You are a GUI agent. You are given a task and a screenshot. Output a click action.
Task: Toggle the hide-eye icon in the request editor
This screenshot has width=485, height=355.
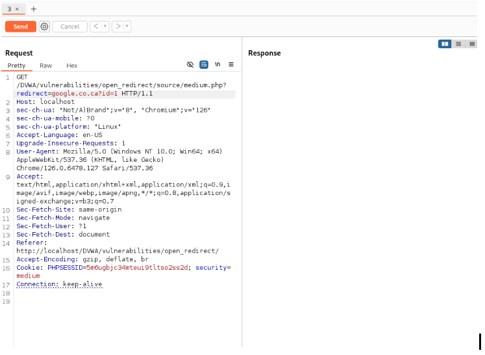[x=190, y=65]
